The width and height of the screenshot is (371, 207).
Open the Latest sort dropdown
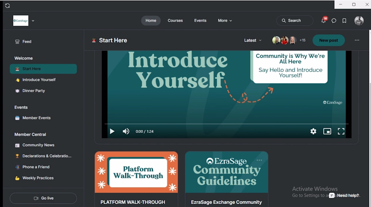pyautogui.click(x=253, y=40)
